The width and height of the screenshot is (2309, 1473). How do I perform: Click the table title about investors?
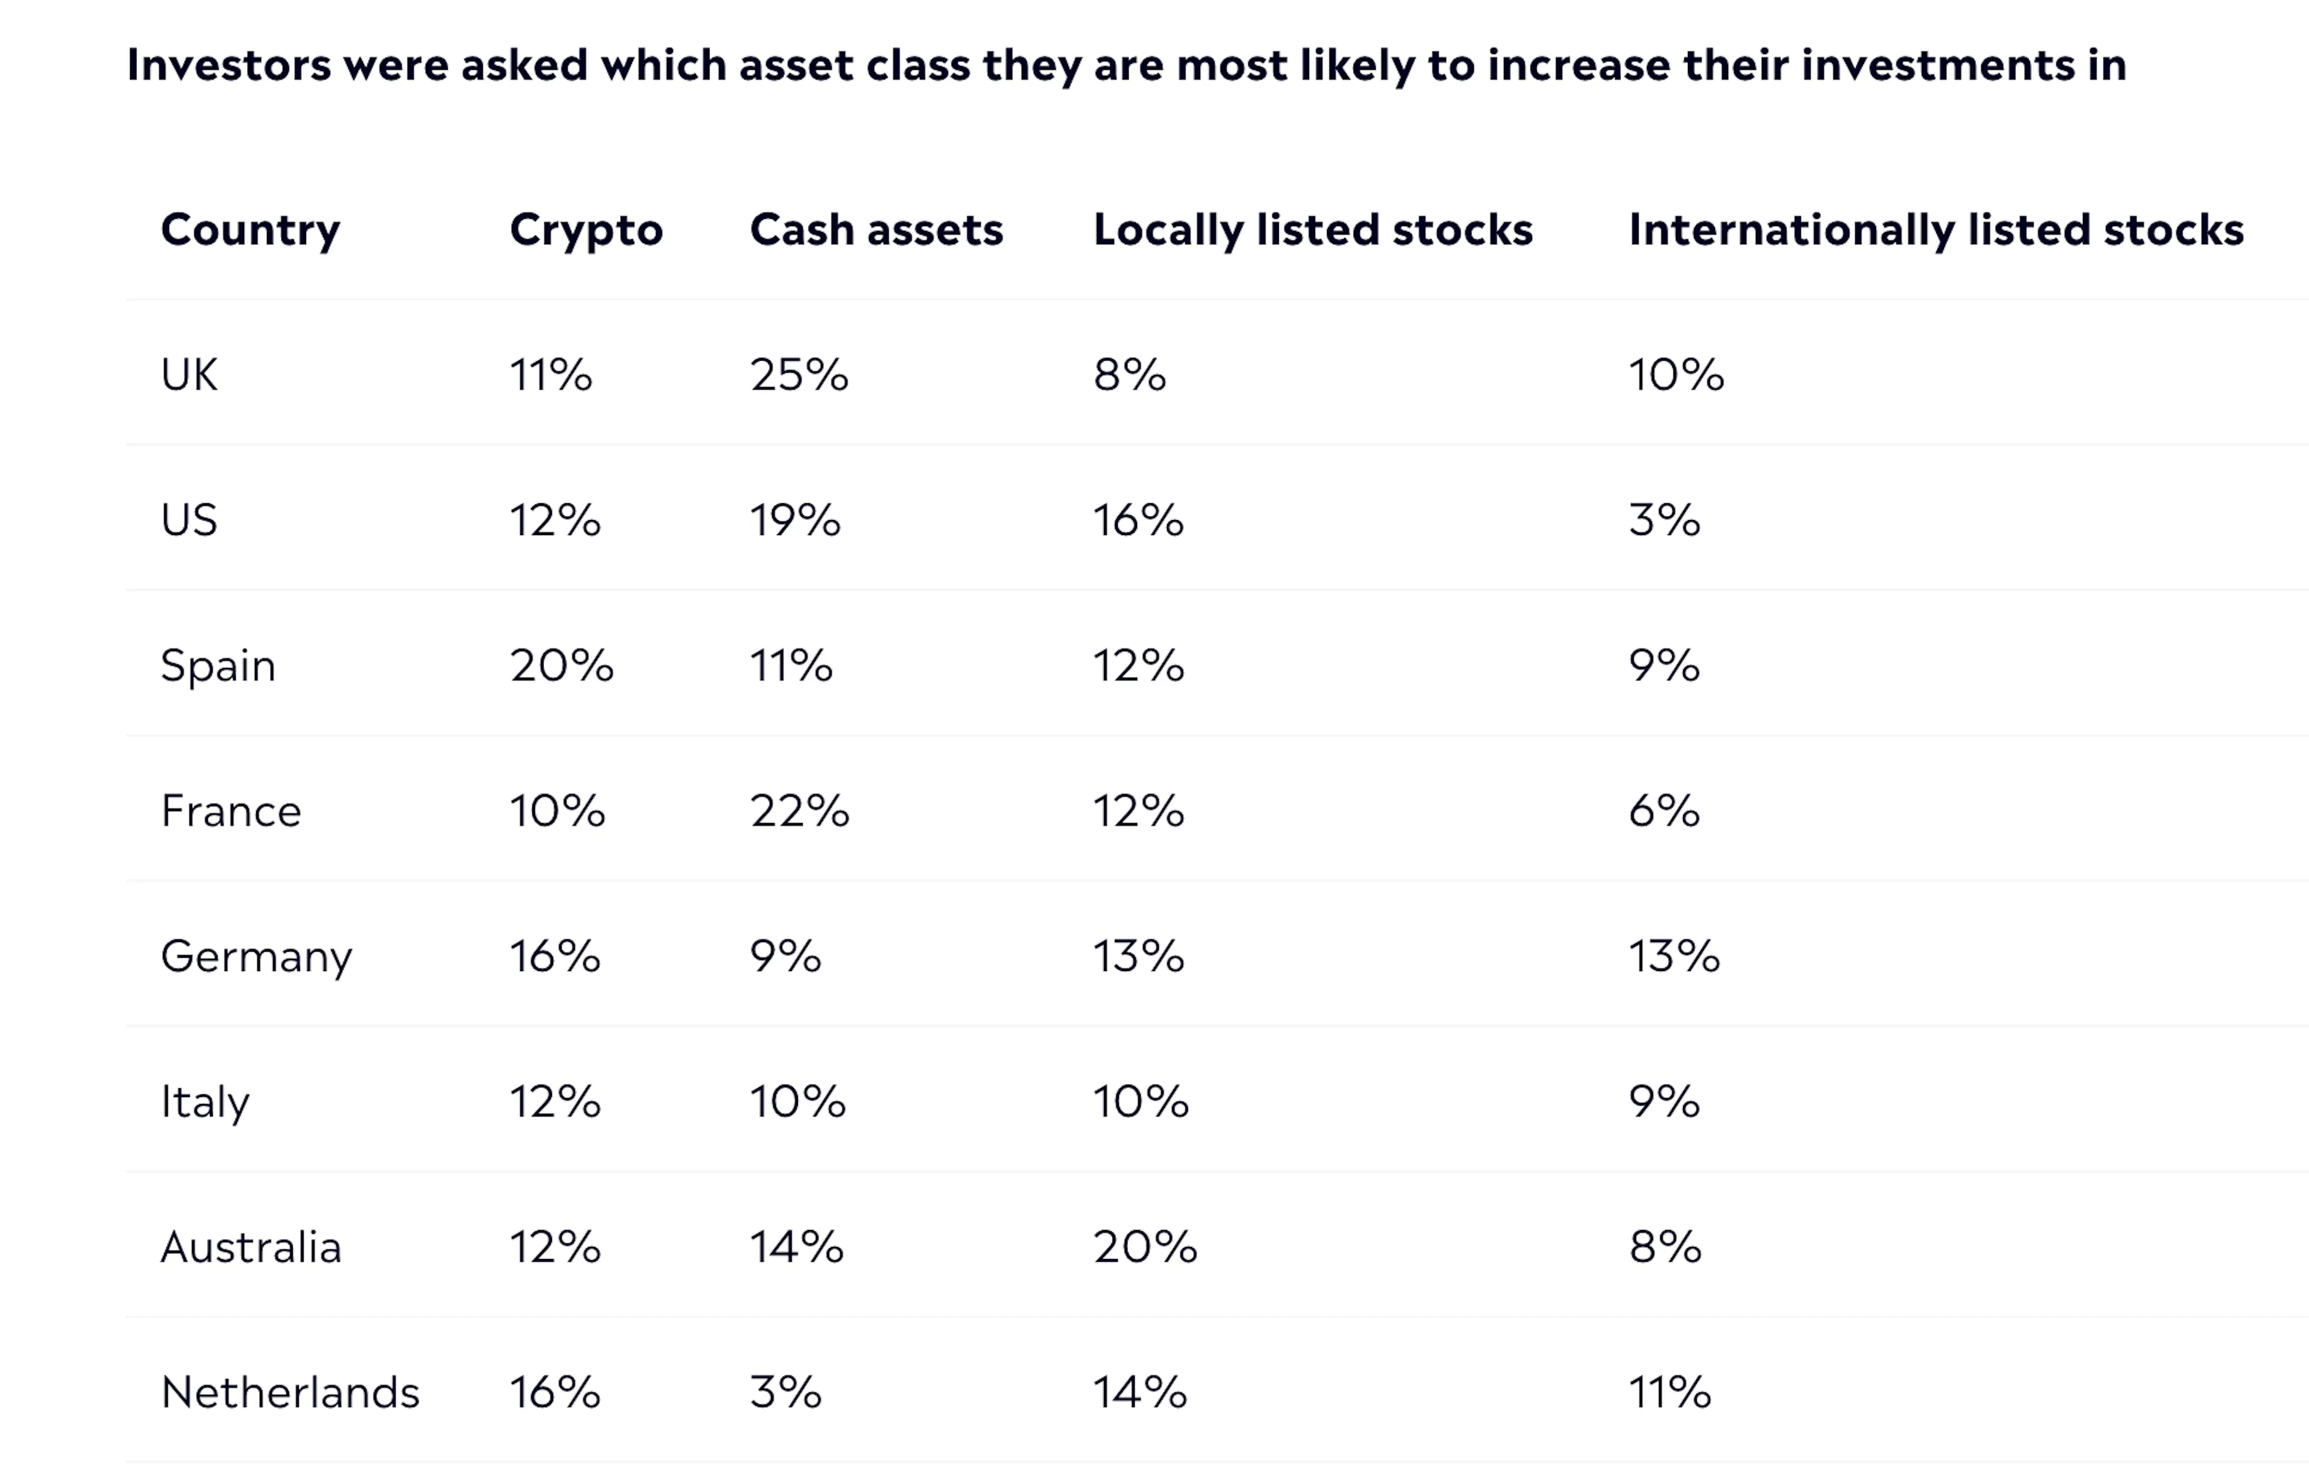1127,65
